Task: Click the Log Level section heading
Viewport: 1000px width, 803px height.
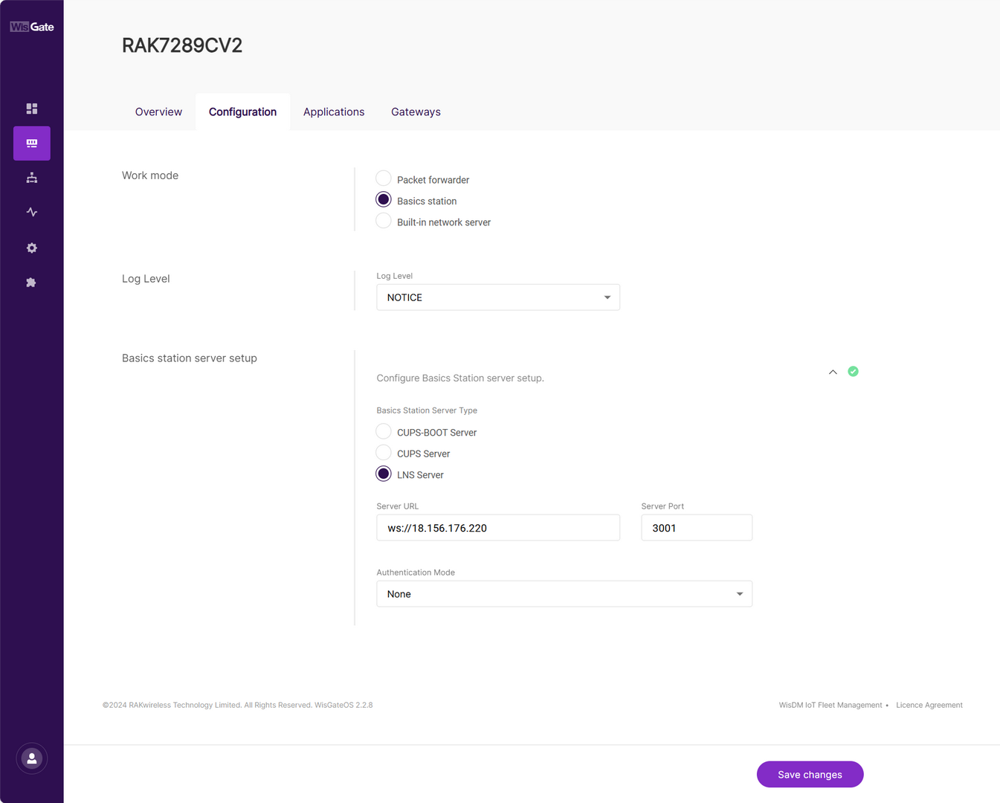Action: coord(146,279)
